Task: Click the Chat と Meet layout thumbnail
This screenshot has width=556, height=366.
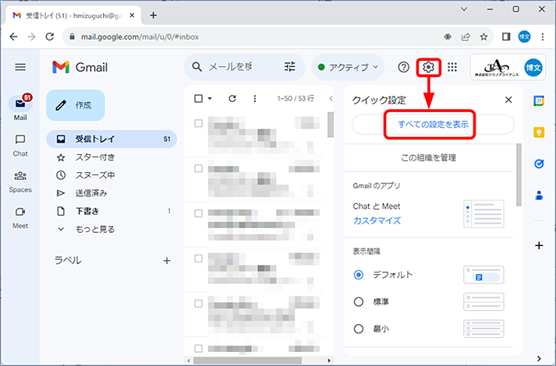Action: pyautogui.click(x=483, y=214)
